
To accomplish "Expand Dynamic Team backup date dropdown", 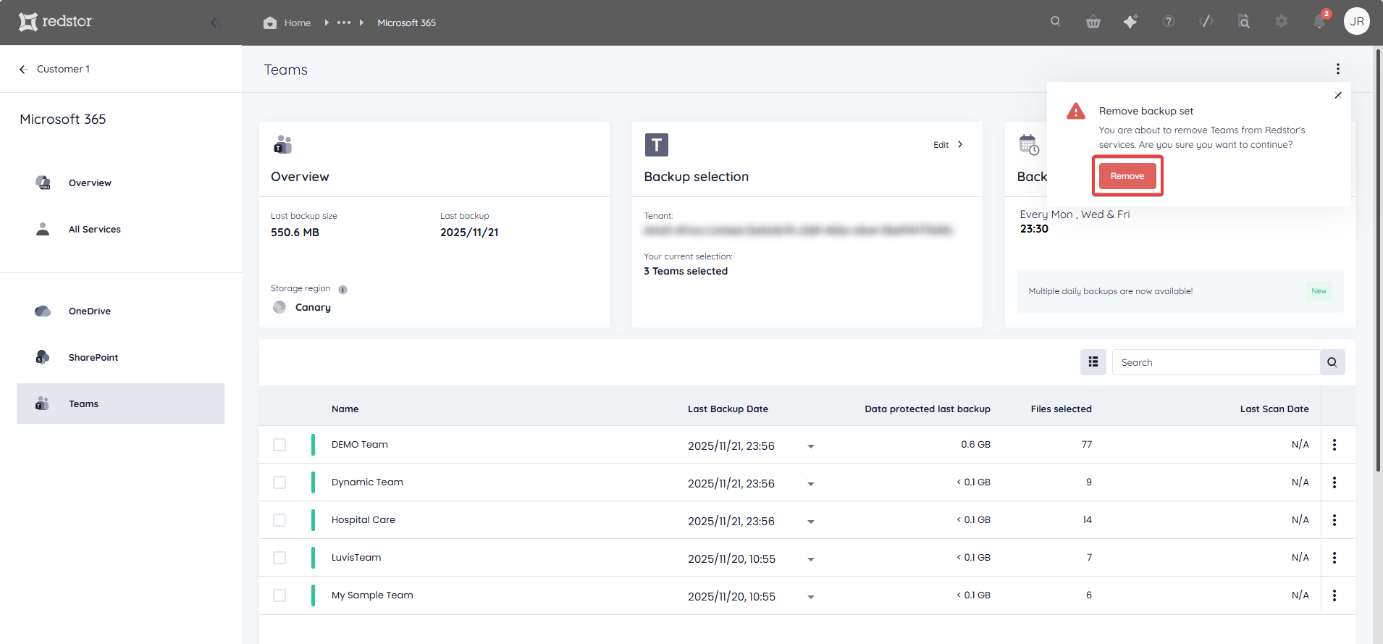I will click(811, 484).
